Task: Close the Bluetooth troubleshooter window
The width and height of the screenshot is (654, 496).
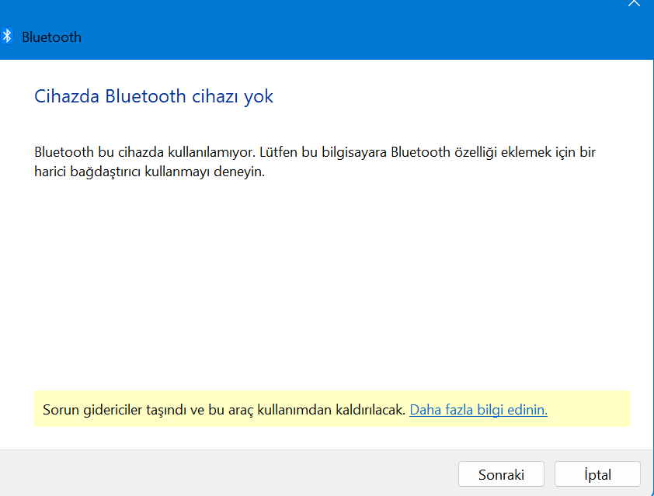Action: (x=634, y=3)
